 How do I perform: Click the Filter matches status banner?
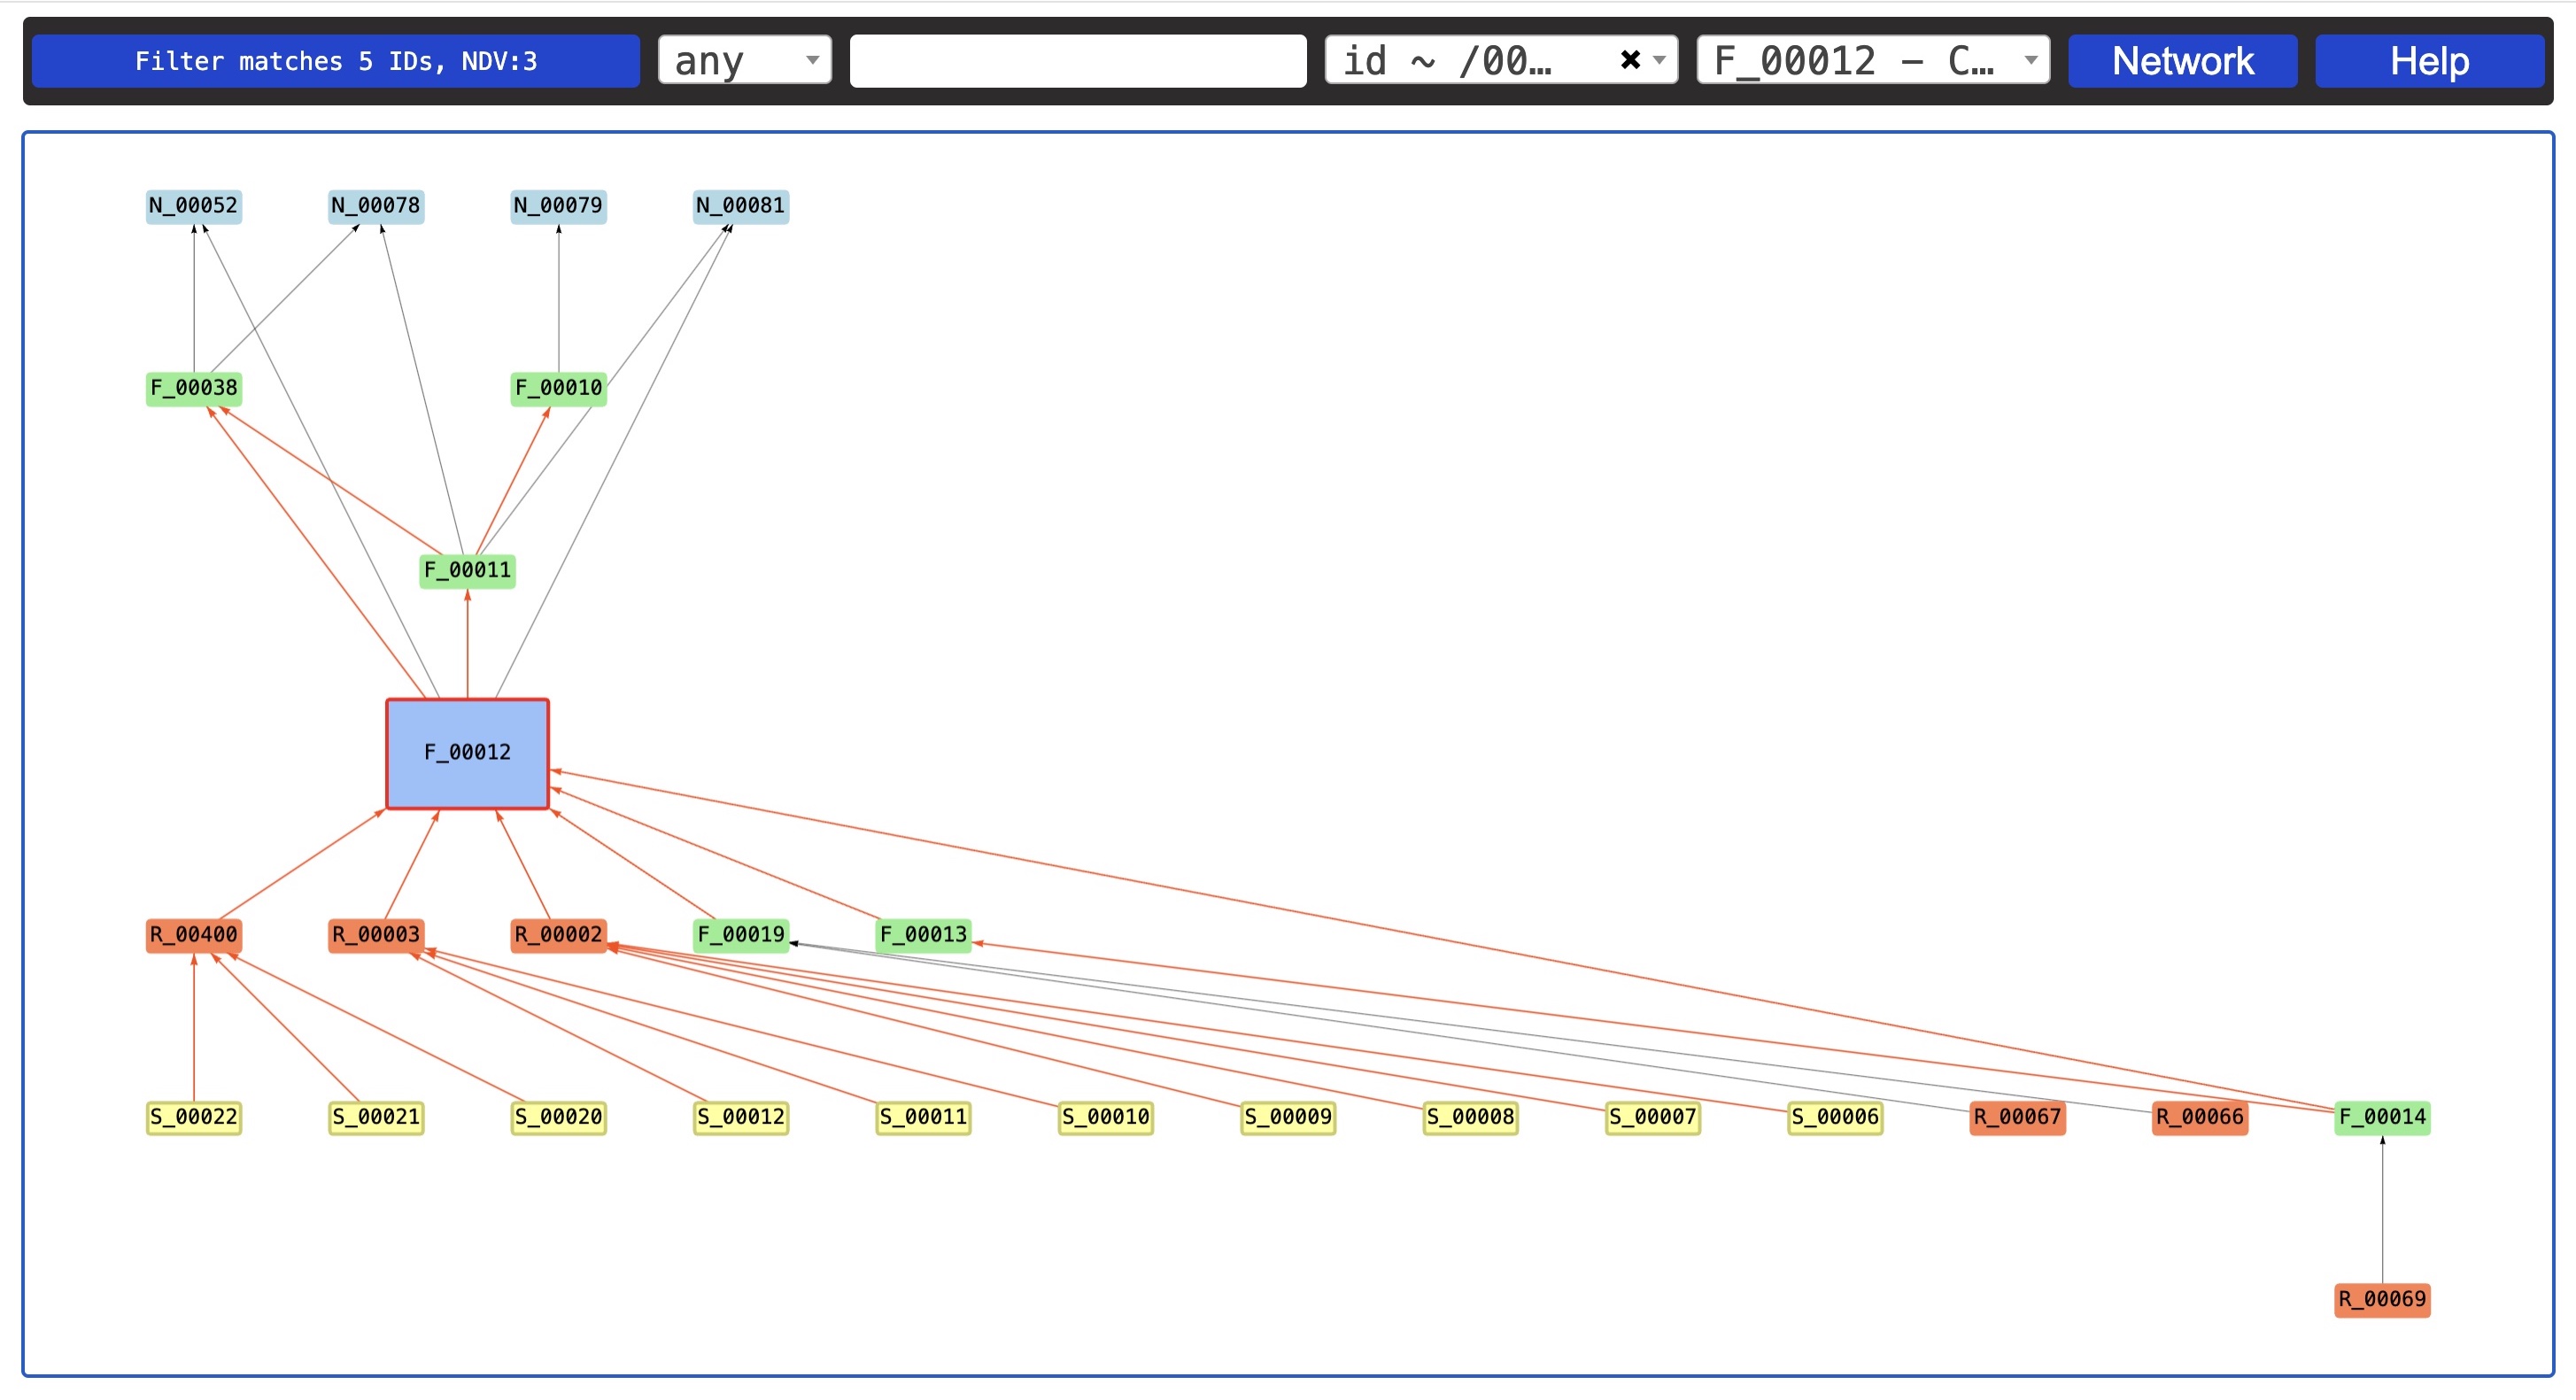(x=335, y=61)
